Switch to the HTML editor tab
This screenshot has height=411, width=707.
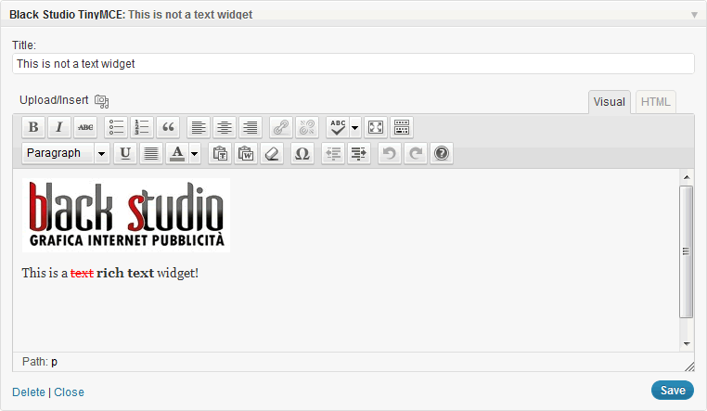[656, 102]
